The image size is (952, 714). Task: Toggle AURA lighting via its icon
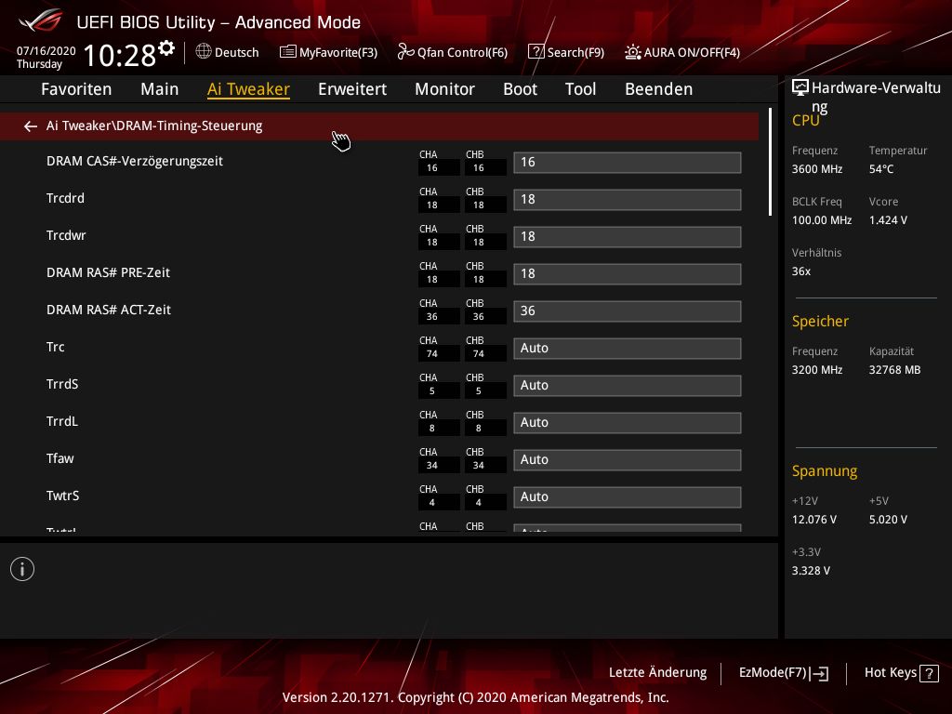632,52
